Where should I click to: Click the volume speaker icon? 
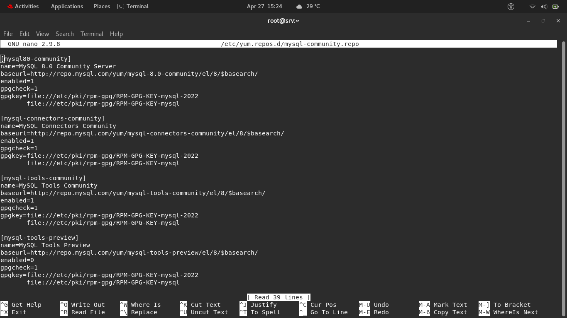click(544, 6)
